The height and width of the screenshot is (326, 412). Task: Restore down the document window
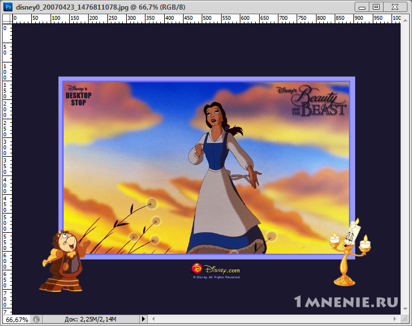point(376,7)
